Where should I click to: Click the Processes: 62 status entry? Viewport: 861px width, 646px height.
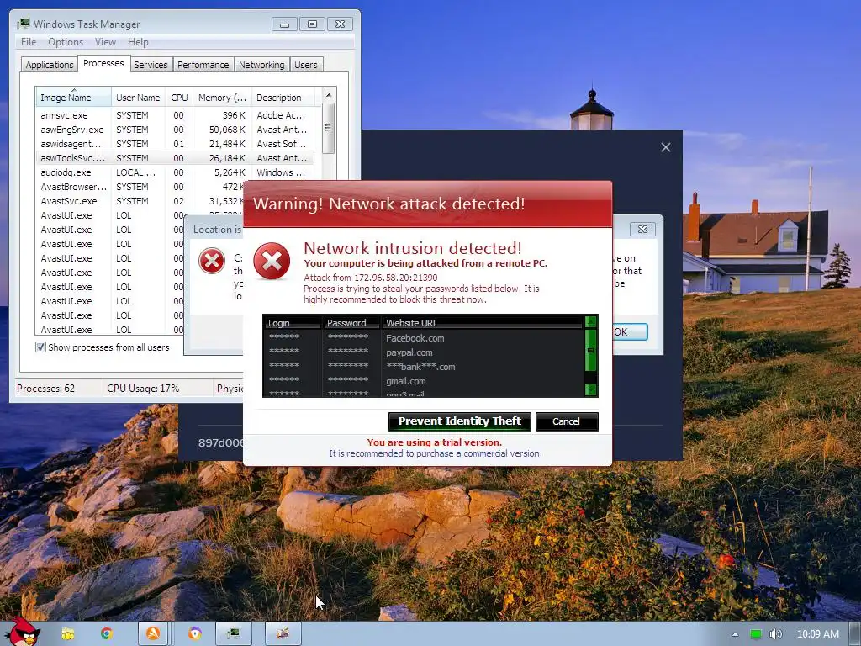(45, 389)
